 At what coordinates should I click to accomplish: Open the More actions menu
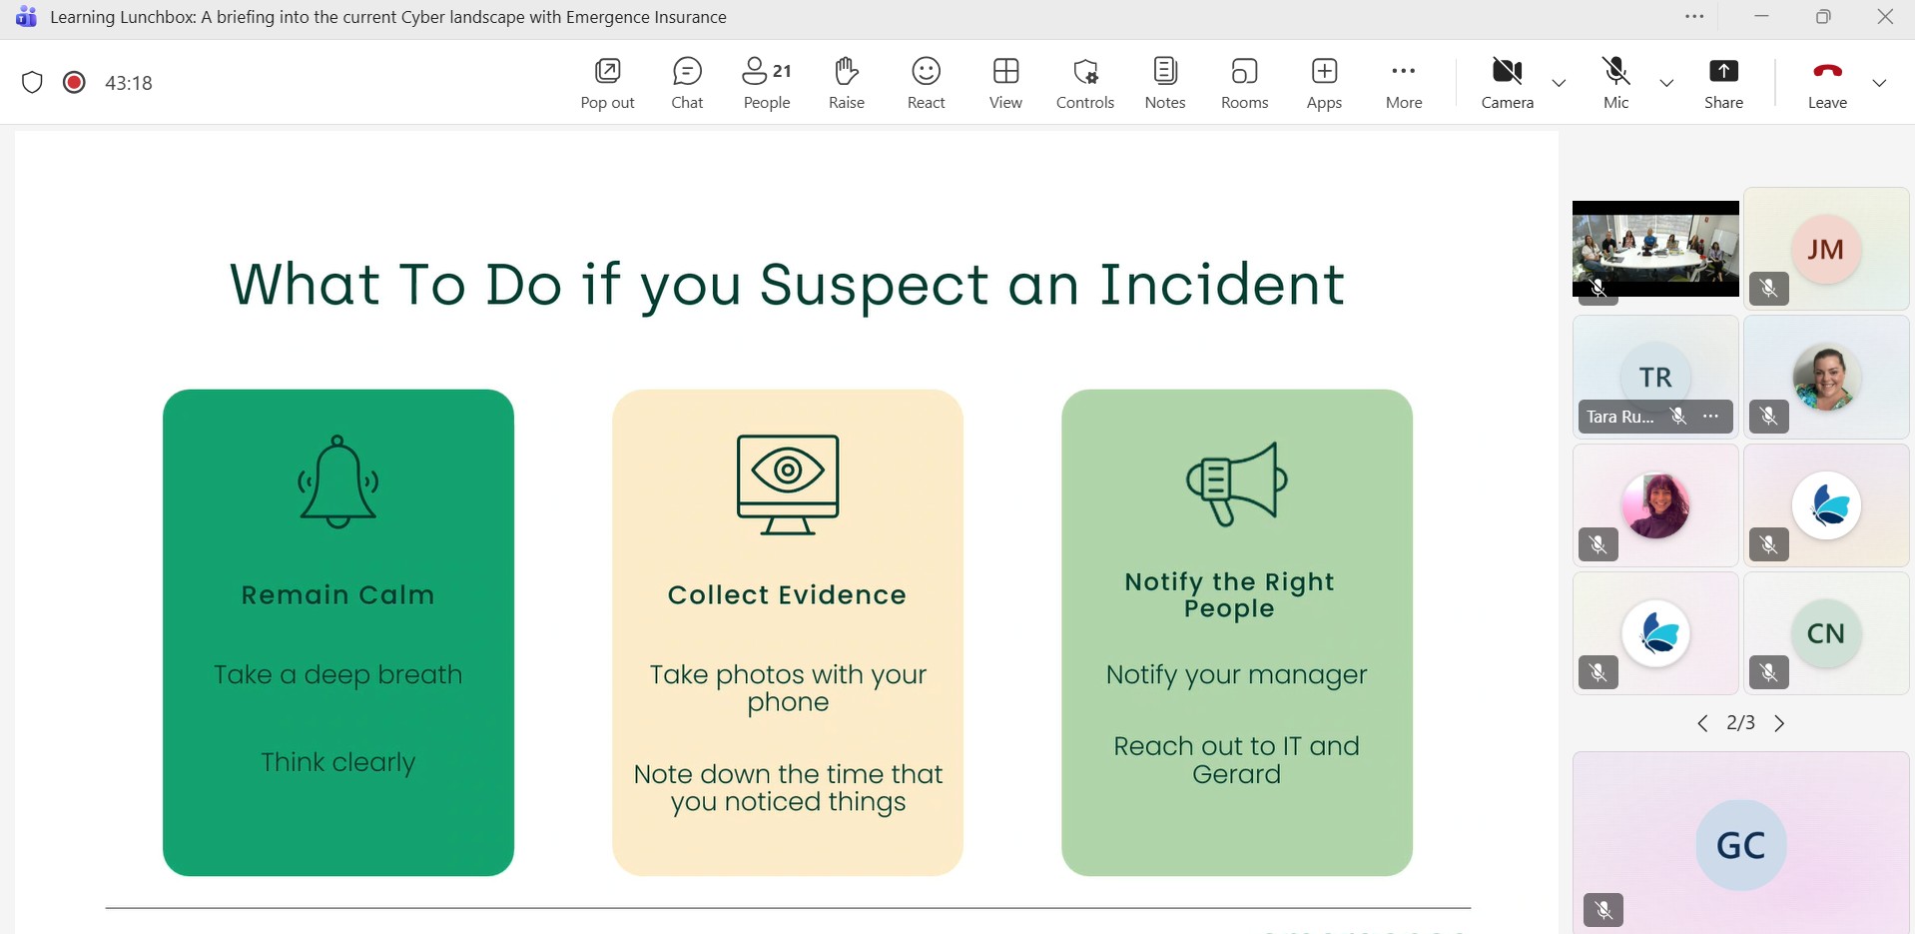(1403, 83)
